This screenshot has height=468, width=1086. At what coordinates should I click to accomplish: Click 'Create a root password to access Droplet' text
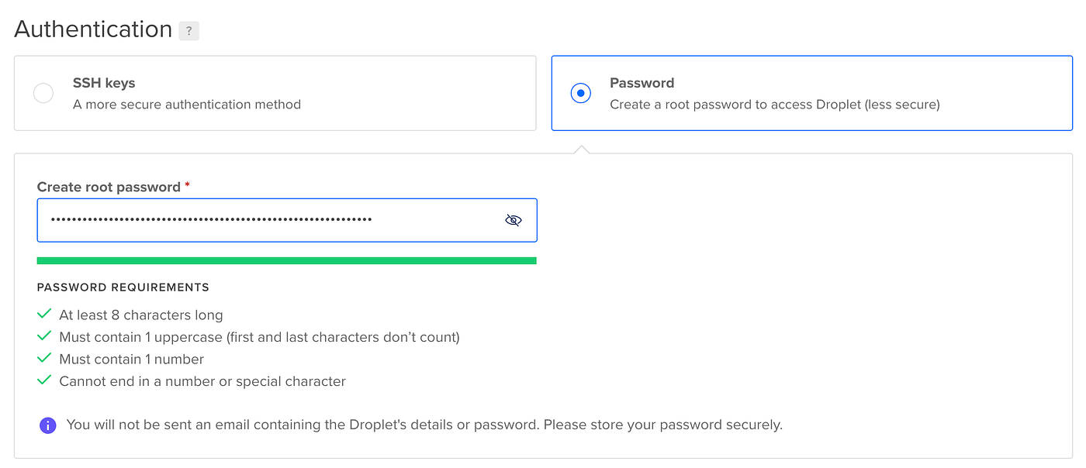pyautogui.click(x=774, y=105)
